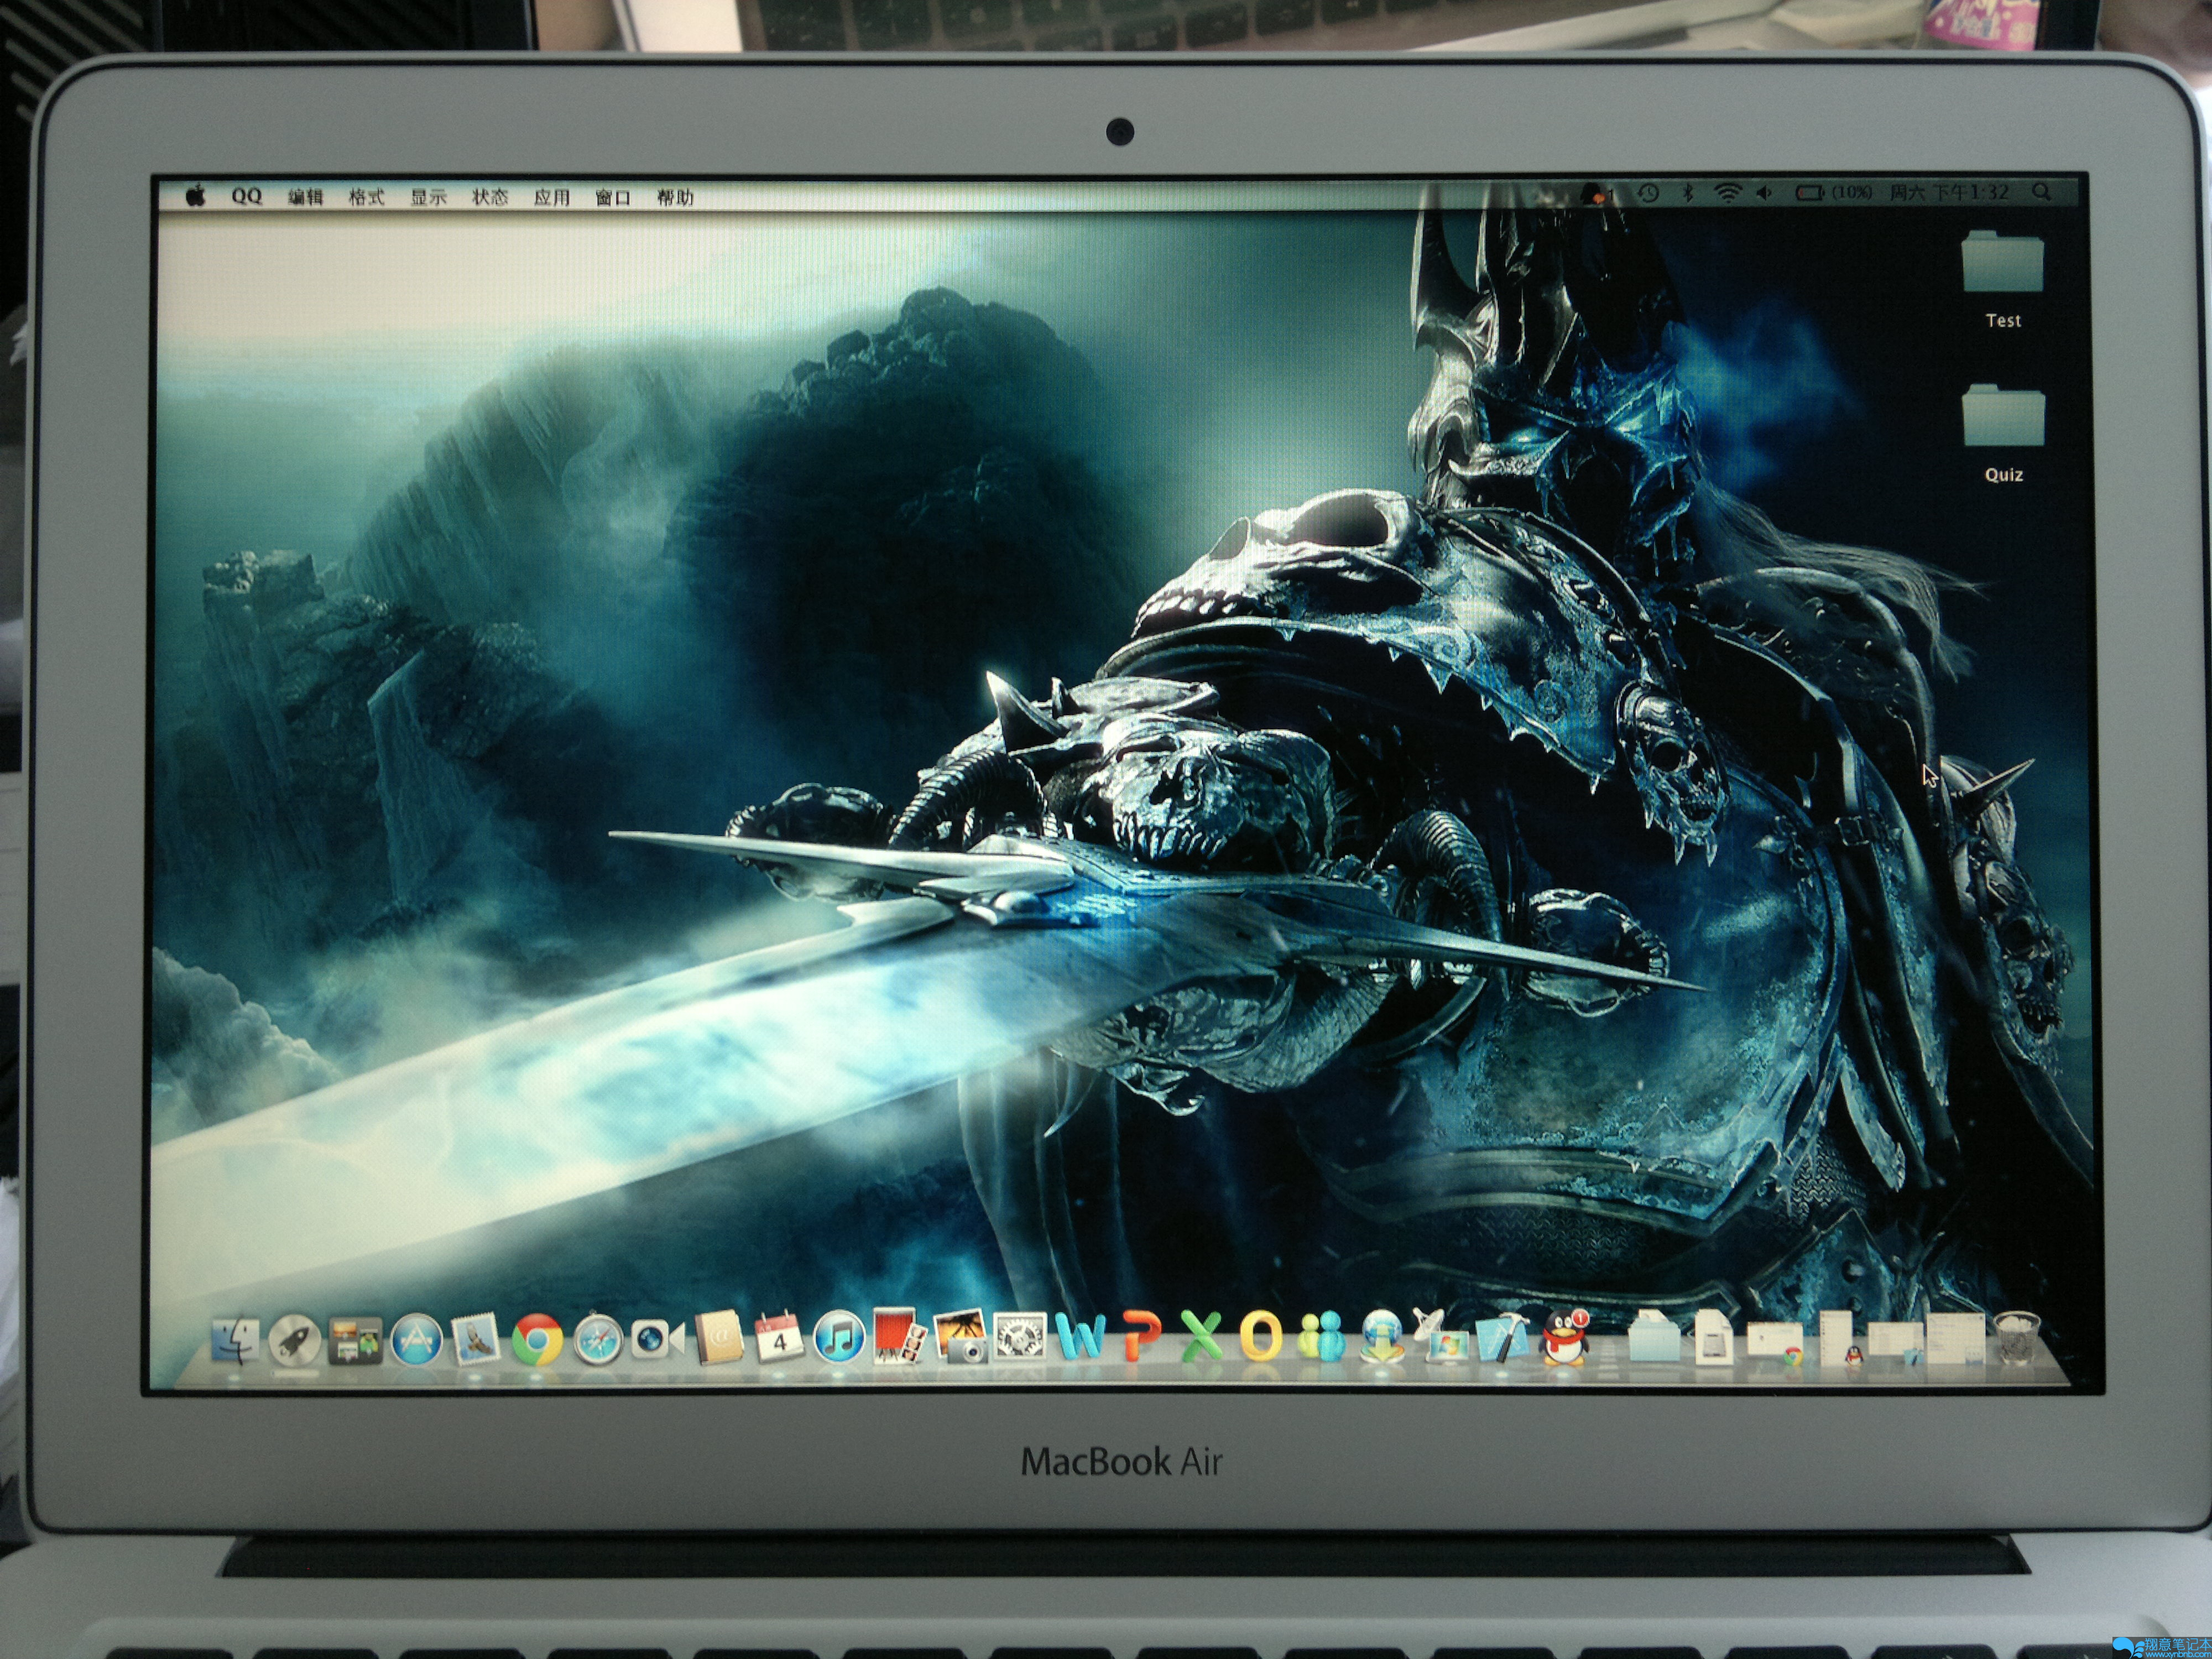Open the globe with download arrow icon
This screenshot has height=1659, width=2212.
point(1382,1336)
